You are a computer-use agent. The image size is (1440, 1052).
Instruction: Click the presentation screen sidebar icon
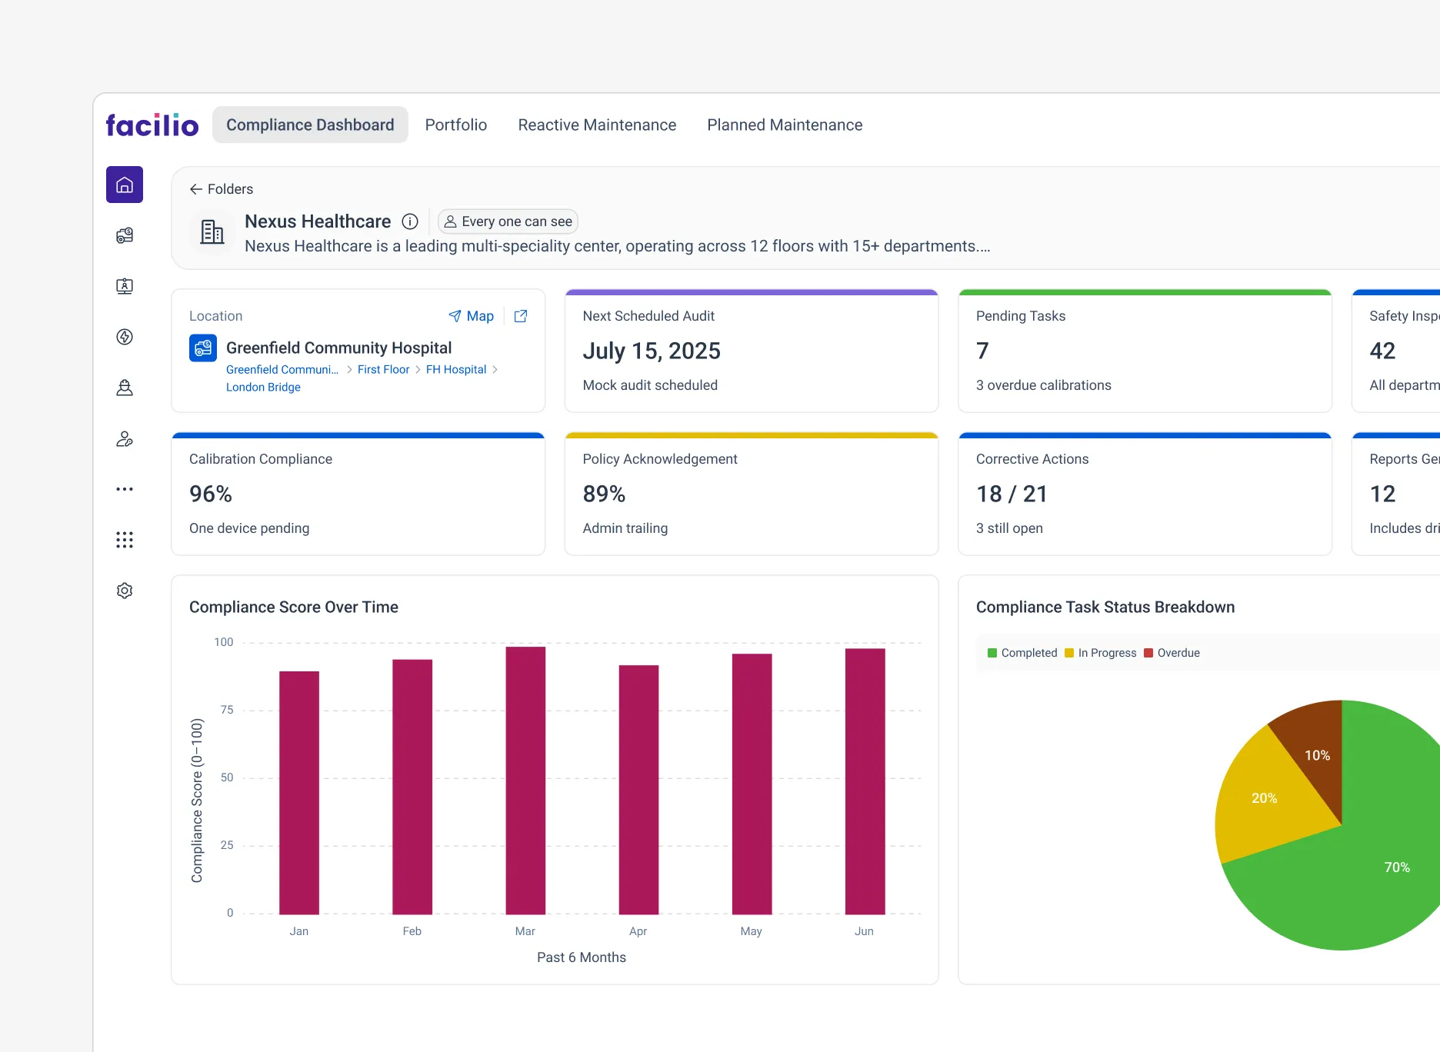[125, 286]
